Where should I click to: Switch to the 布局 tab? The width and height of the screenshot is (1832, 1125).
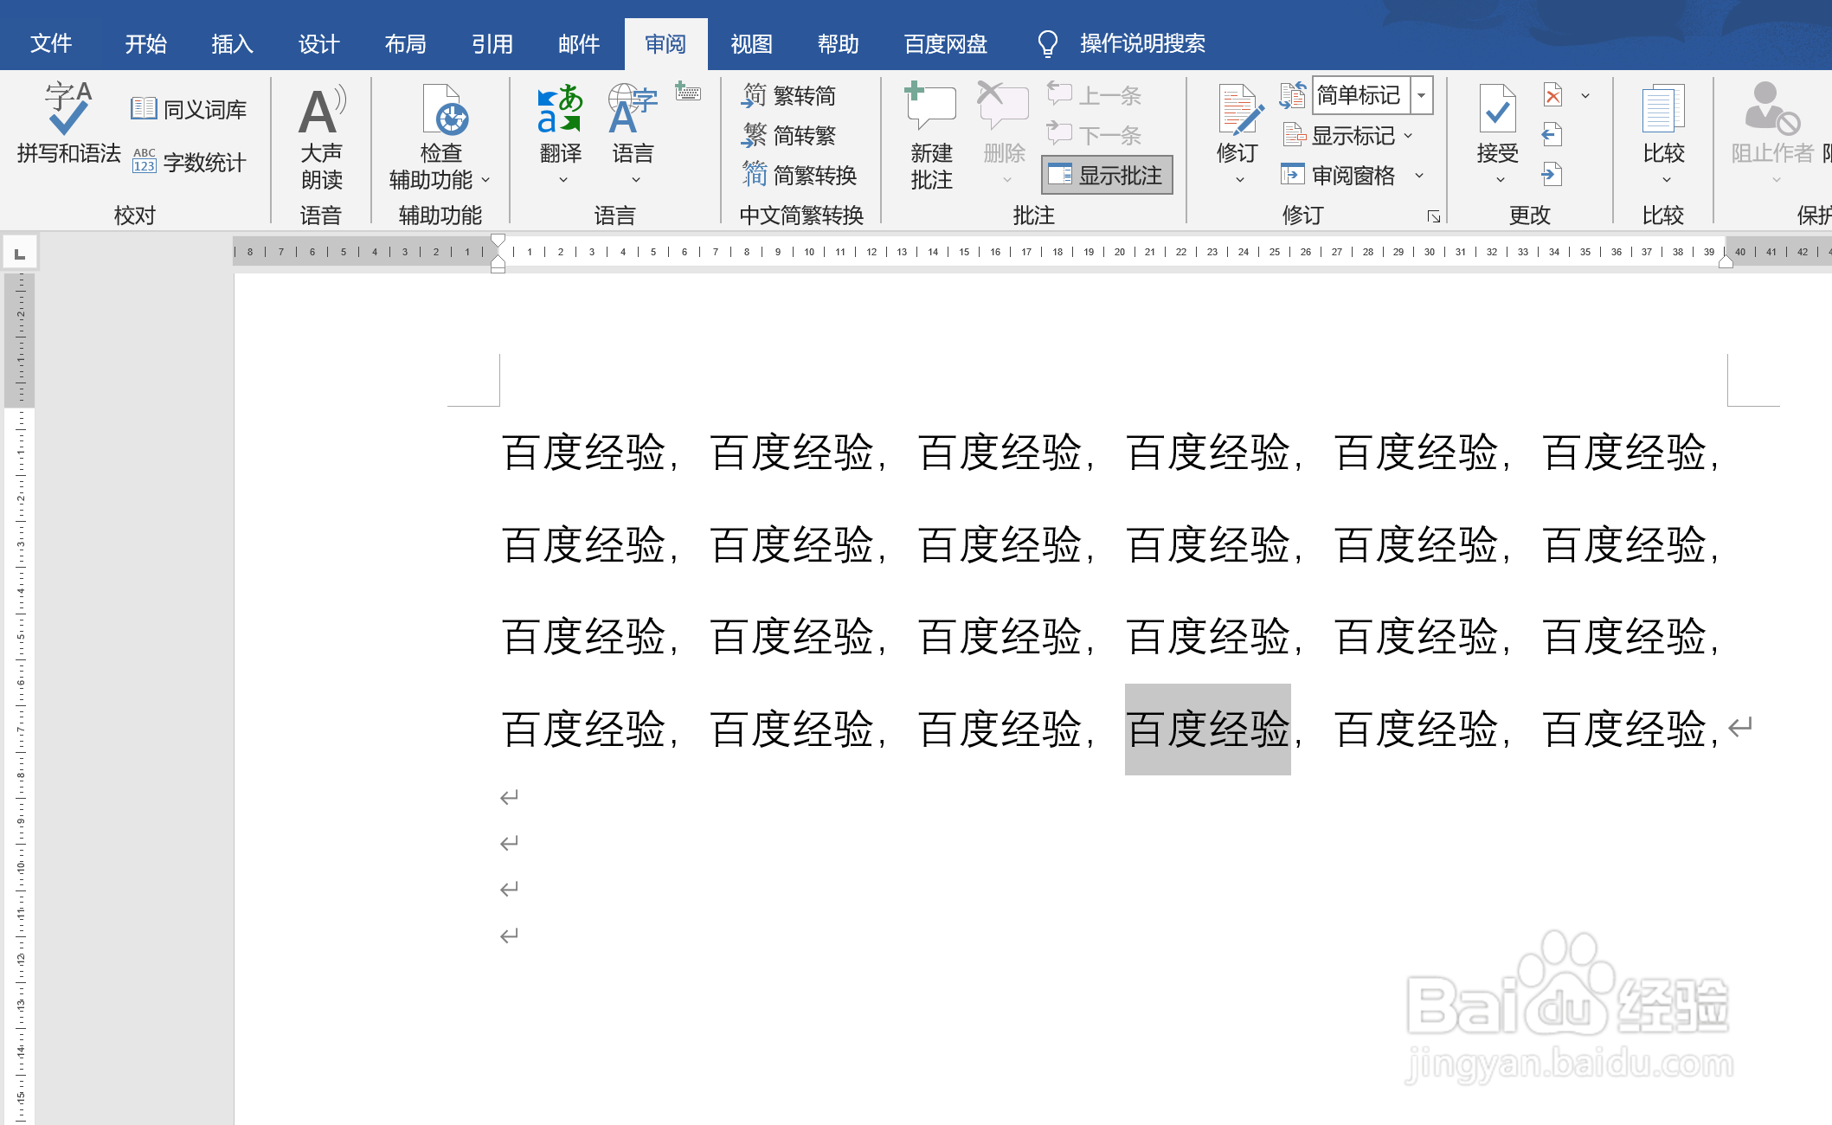(x=405, y=43)
